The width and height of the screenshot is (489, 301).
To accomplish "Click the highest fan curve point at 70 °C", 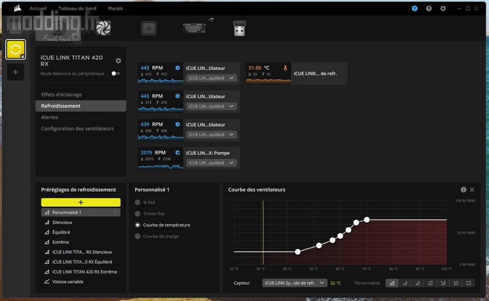I will click(367, 220).
